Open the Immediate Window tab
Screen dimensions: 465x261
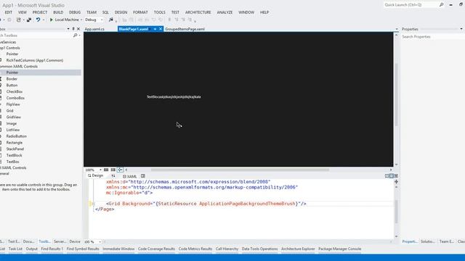click(x=118, y=249)
